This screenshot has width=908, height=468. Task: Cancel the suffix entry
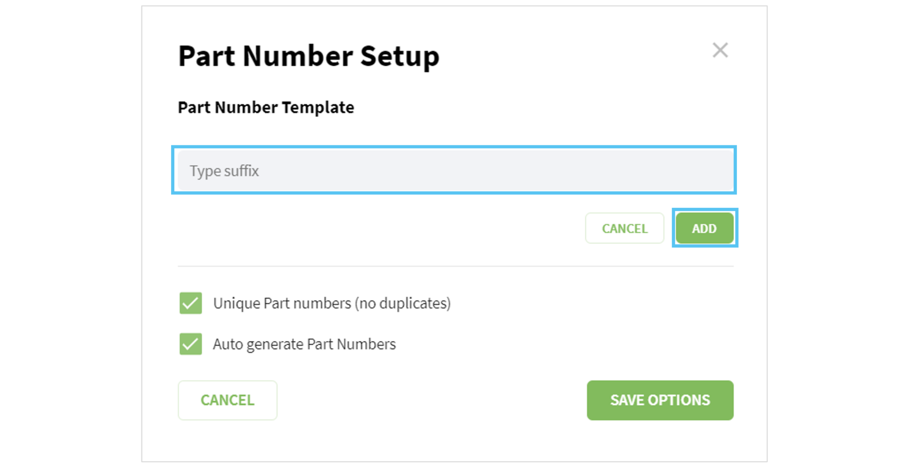pyautogui.click(x=624, y=228)
